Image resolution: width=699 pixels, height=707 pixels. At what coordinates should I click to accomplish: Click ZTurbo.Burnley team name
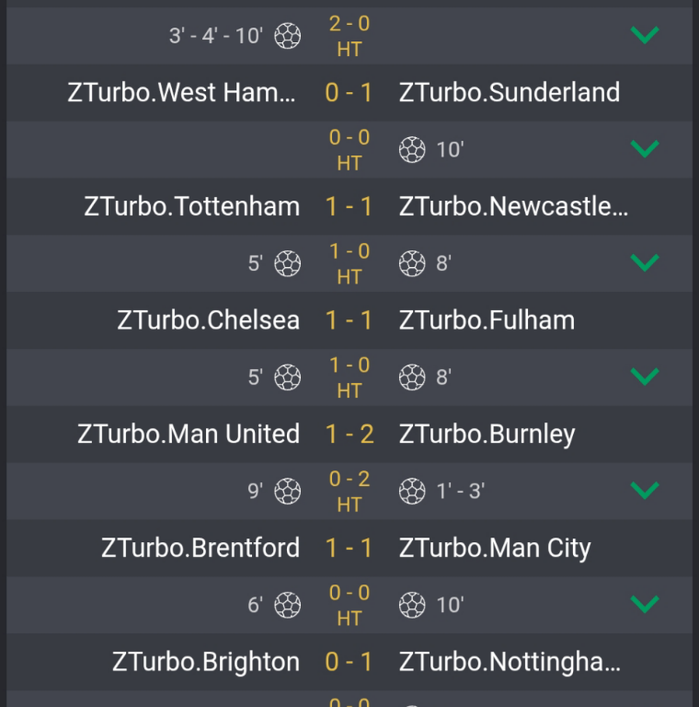(x=487, y=435)
